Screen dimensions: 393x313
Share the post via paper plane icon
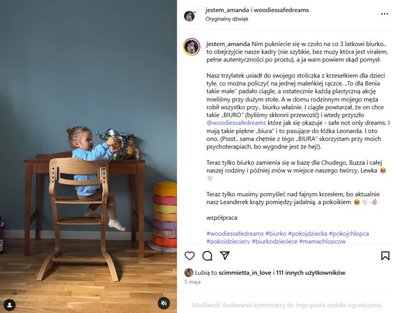pos(225,255)
